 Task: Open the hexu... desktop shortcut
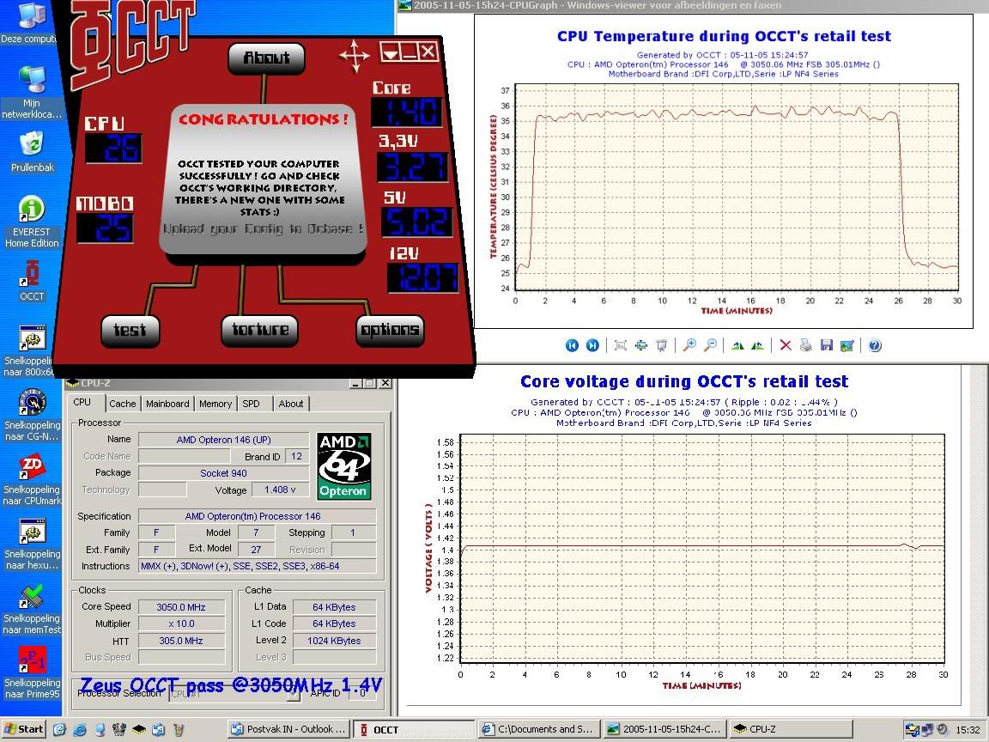pos(32,544)
